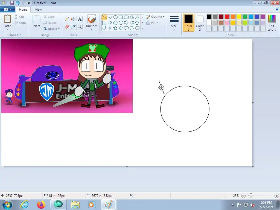
Task: Choose the Curve shape
Action: click(110, 17)
